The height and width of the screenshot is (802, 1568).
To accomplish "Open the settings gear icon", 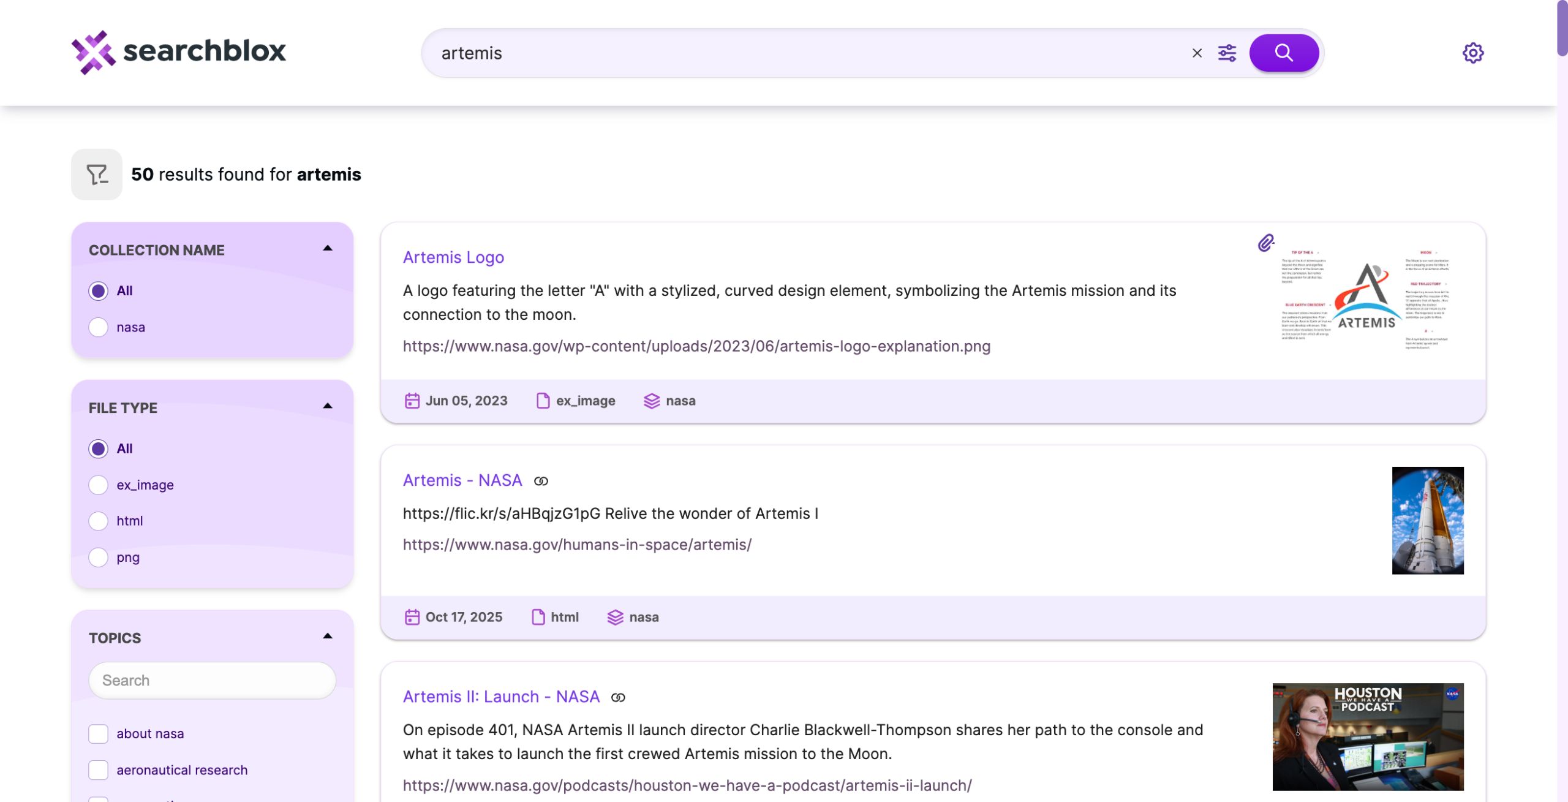I will coord(1472,53).
